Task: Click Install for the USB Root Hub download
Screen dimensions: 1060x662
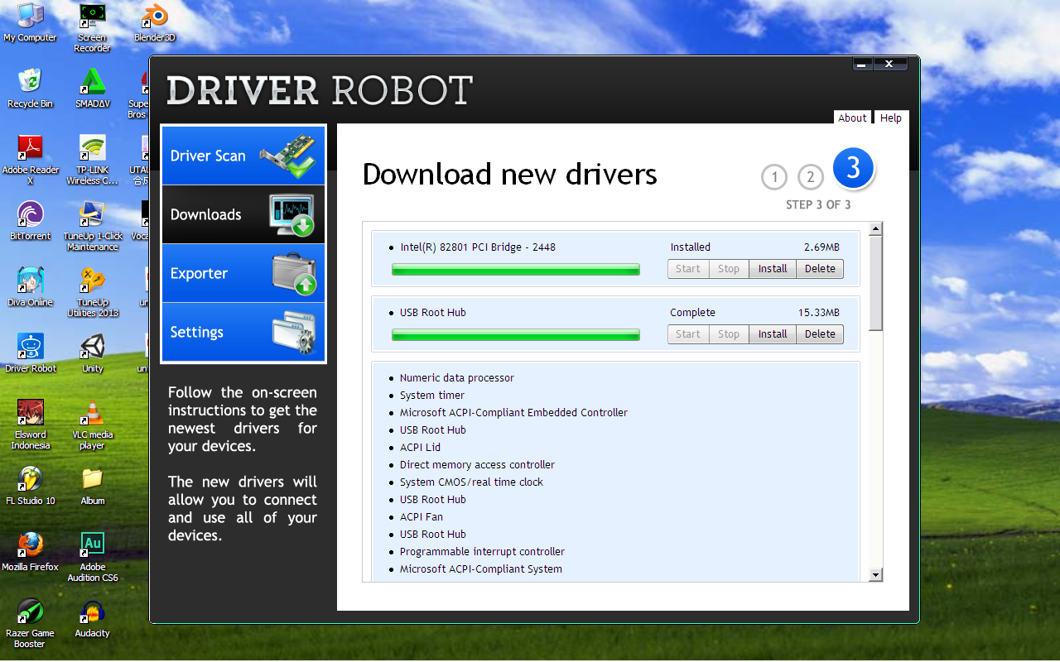Action: 773,334
